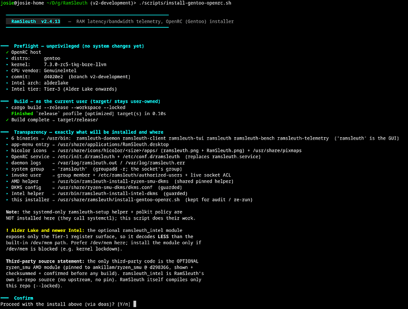Click the 'Intel arch: alderlake' line
408x309 pixels.
tap(37, 83)
